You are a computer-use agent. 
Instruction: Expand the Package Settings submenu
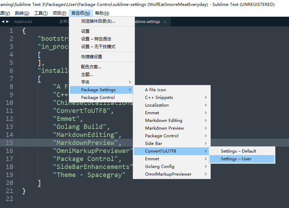coord(101,90)
